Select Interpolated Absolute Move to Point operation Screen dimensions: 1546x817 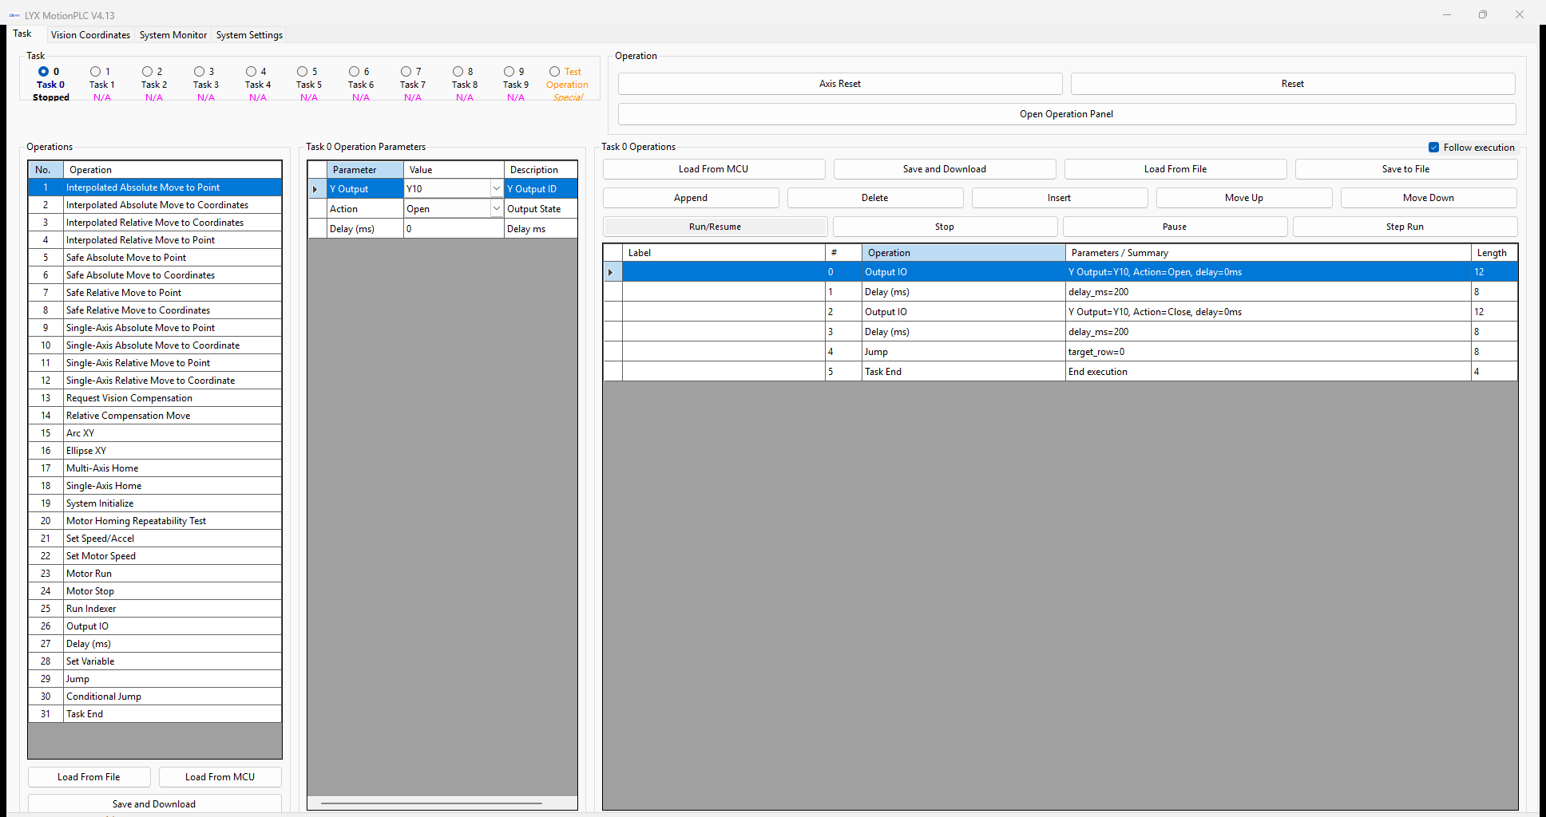pos(155,187)
